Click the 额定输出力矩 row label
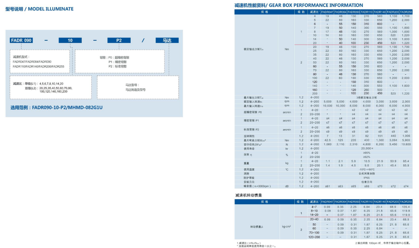The width and height of the screenshot is (419, 248). pyautogui.click(x=254, y=49)
